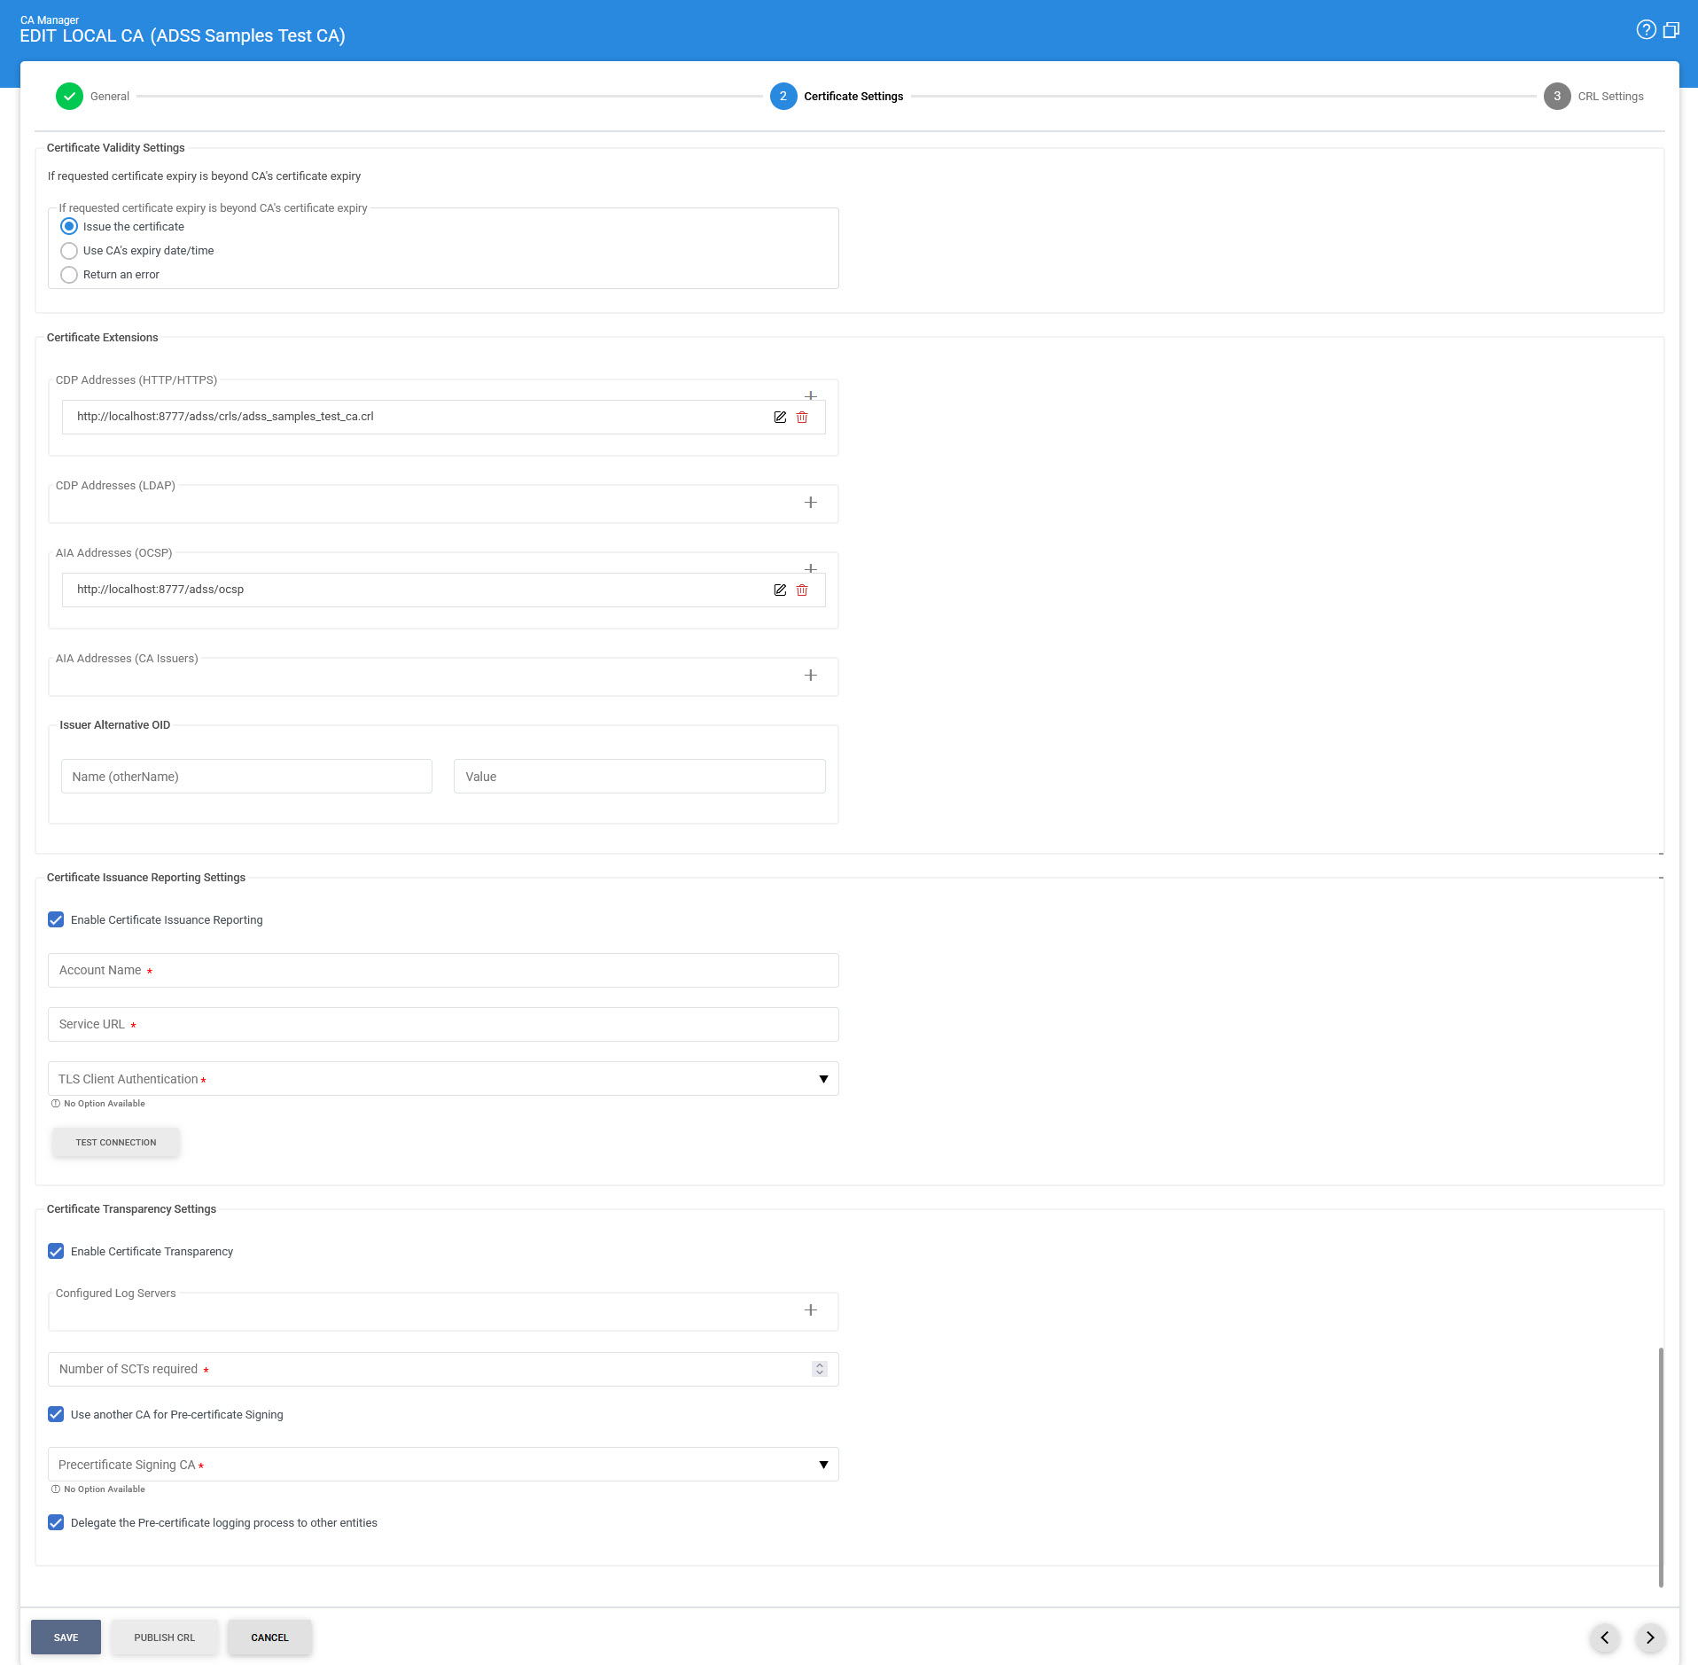Edit the localhost OCSP address entry
The image size is (1698, 1665).
pyautogui.click(x=780, y=590)
